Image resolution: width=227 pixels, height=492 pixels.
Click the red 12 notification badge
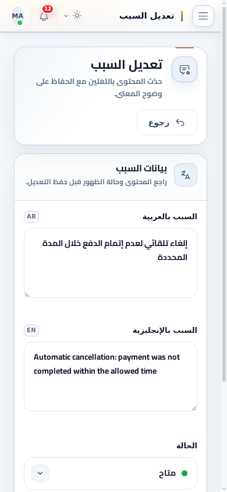(x=47, y=9)
